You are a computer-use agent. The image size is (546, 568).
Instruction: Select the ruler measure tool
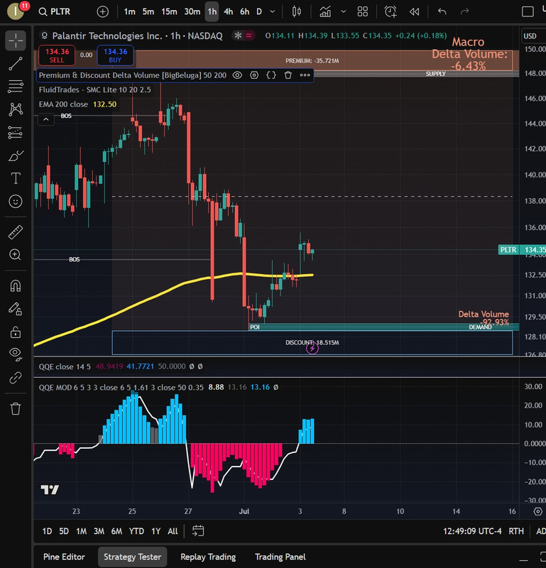coord(16,233)
